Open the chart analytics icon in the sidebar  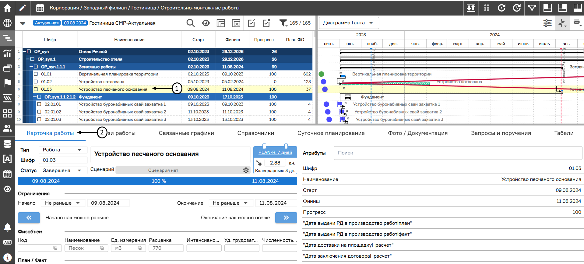[x=7, y=53]
